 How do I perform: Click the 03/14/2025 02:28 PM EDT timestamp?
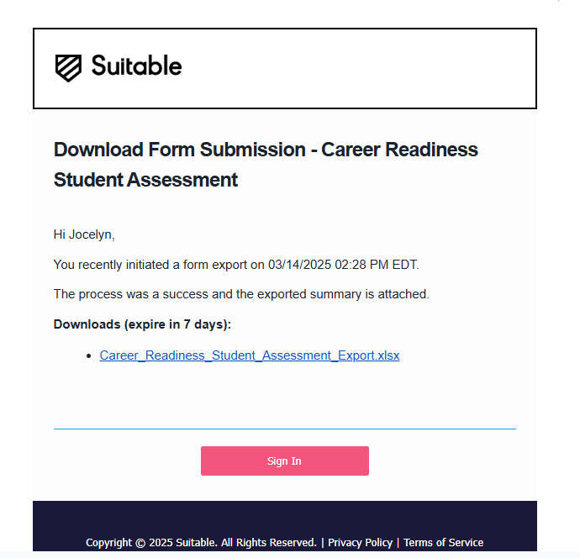(343, 265)
